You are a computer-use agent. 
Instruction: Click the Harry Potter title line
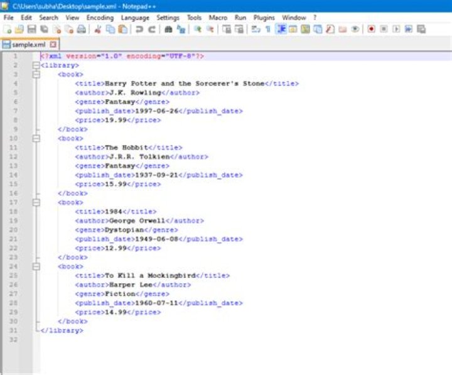(x=187, y=84)
